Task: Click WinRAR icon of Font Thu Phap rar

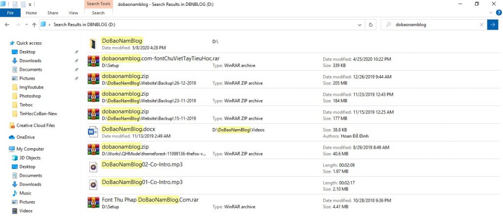Action: point(93,203)
